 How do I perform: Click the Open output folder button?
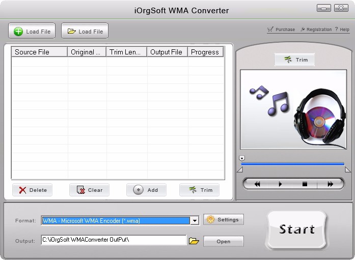tap(224, 242)
